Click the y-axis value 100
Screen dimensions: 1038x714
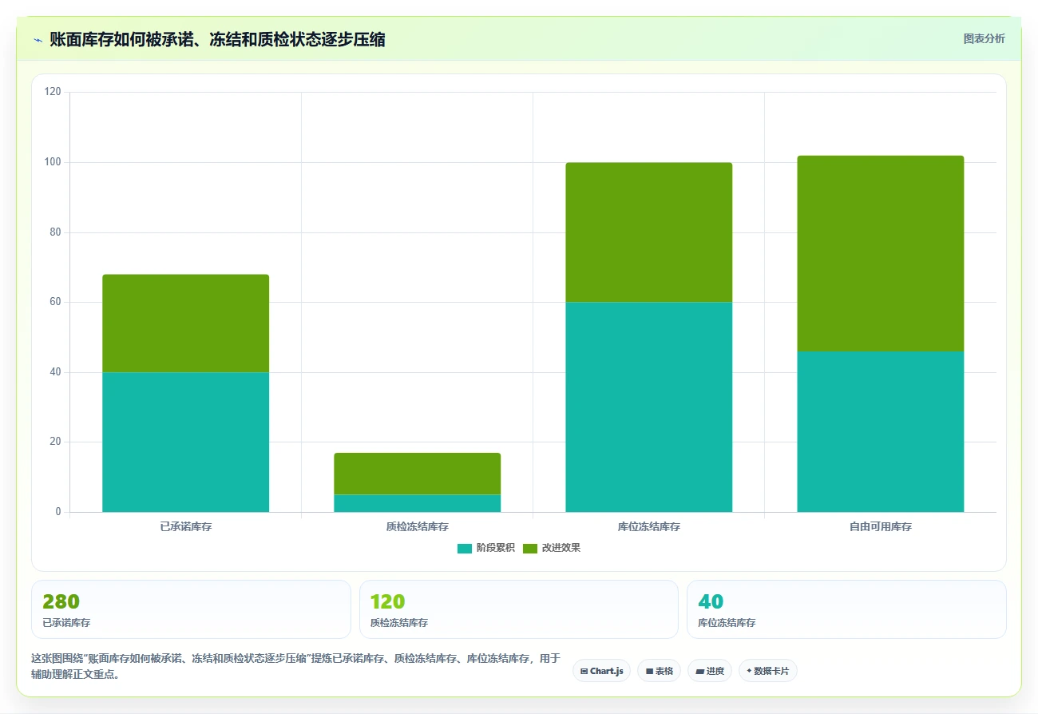tap(53, 162)
